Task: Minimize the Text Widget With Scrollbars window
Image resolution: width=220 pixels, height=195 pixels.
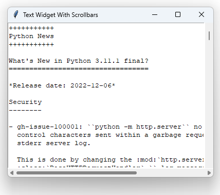Action: (x=155, y=14)
